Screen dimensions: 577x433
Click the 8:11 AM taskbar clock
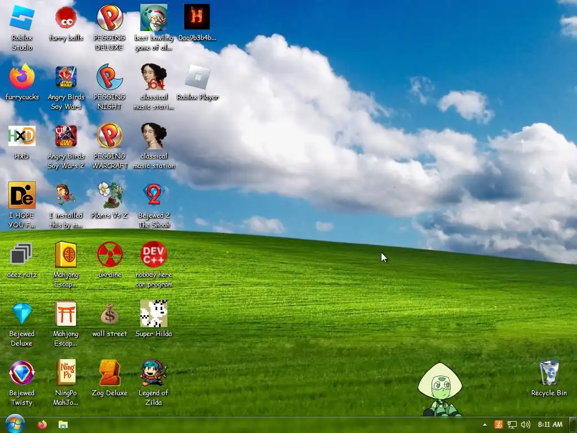[x=550, y=425]
